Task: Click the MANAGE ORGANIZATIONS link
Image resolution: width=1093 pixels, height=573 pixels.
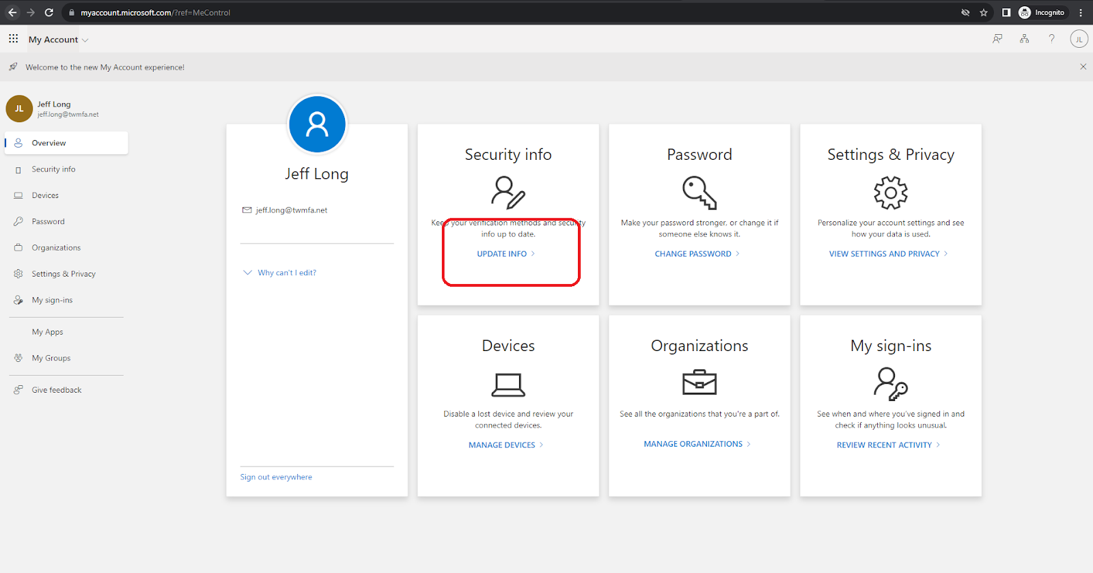Action: pos(697,444)
